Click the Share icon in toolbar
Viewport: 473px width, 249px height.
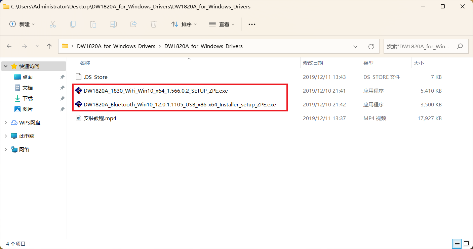[x=133, y=24]
